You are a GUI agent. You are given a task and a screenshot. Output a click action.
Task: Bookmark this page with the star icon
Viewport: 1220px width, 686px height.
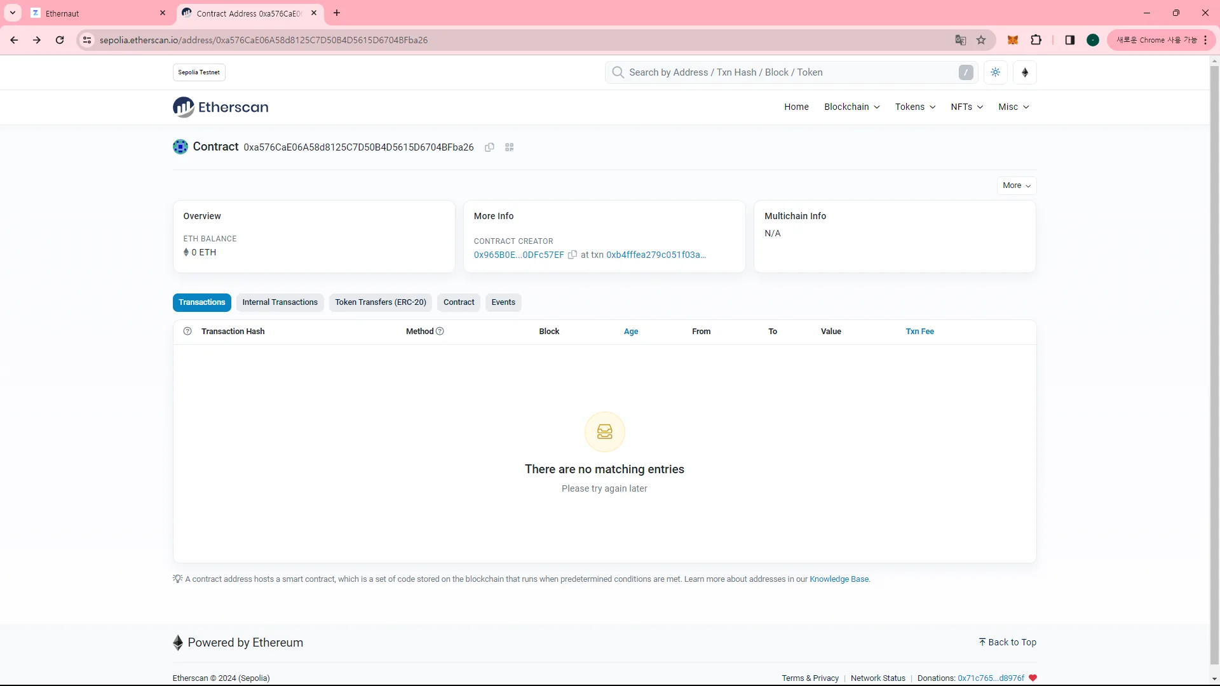tap(981, 40)
